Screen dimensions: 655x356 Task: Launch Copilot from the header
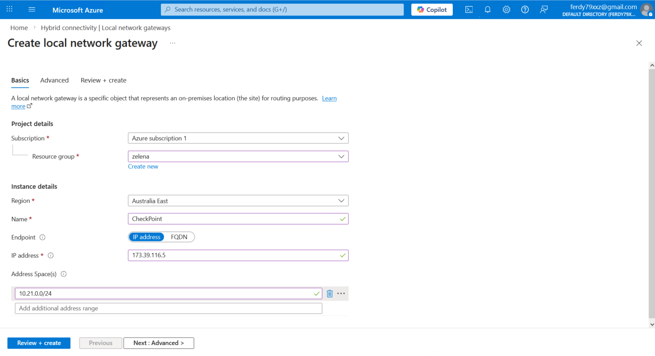432,10
